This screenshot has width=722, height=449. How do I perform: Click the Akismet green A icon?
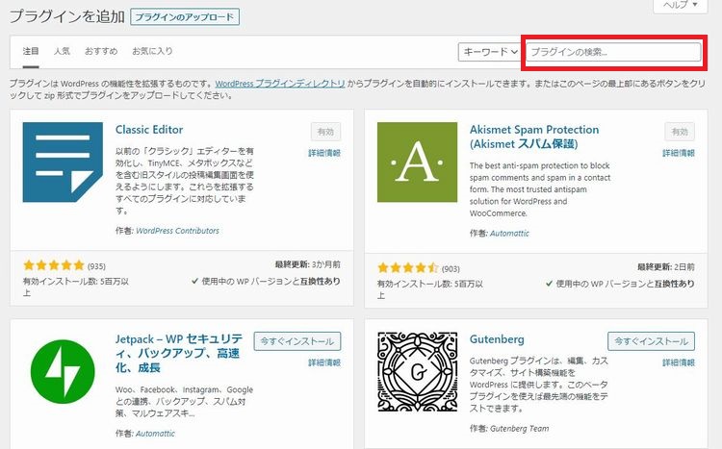pyautogui.click(x=417, y=162)
